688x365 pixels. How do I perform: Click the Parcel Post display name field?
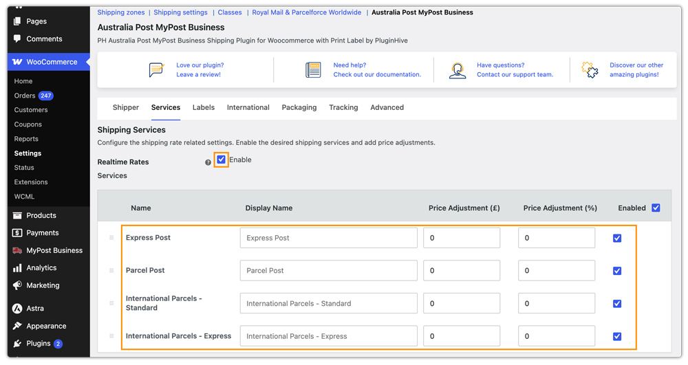tap(329, 270)
